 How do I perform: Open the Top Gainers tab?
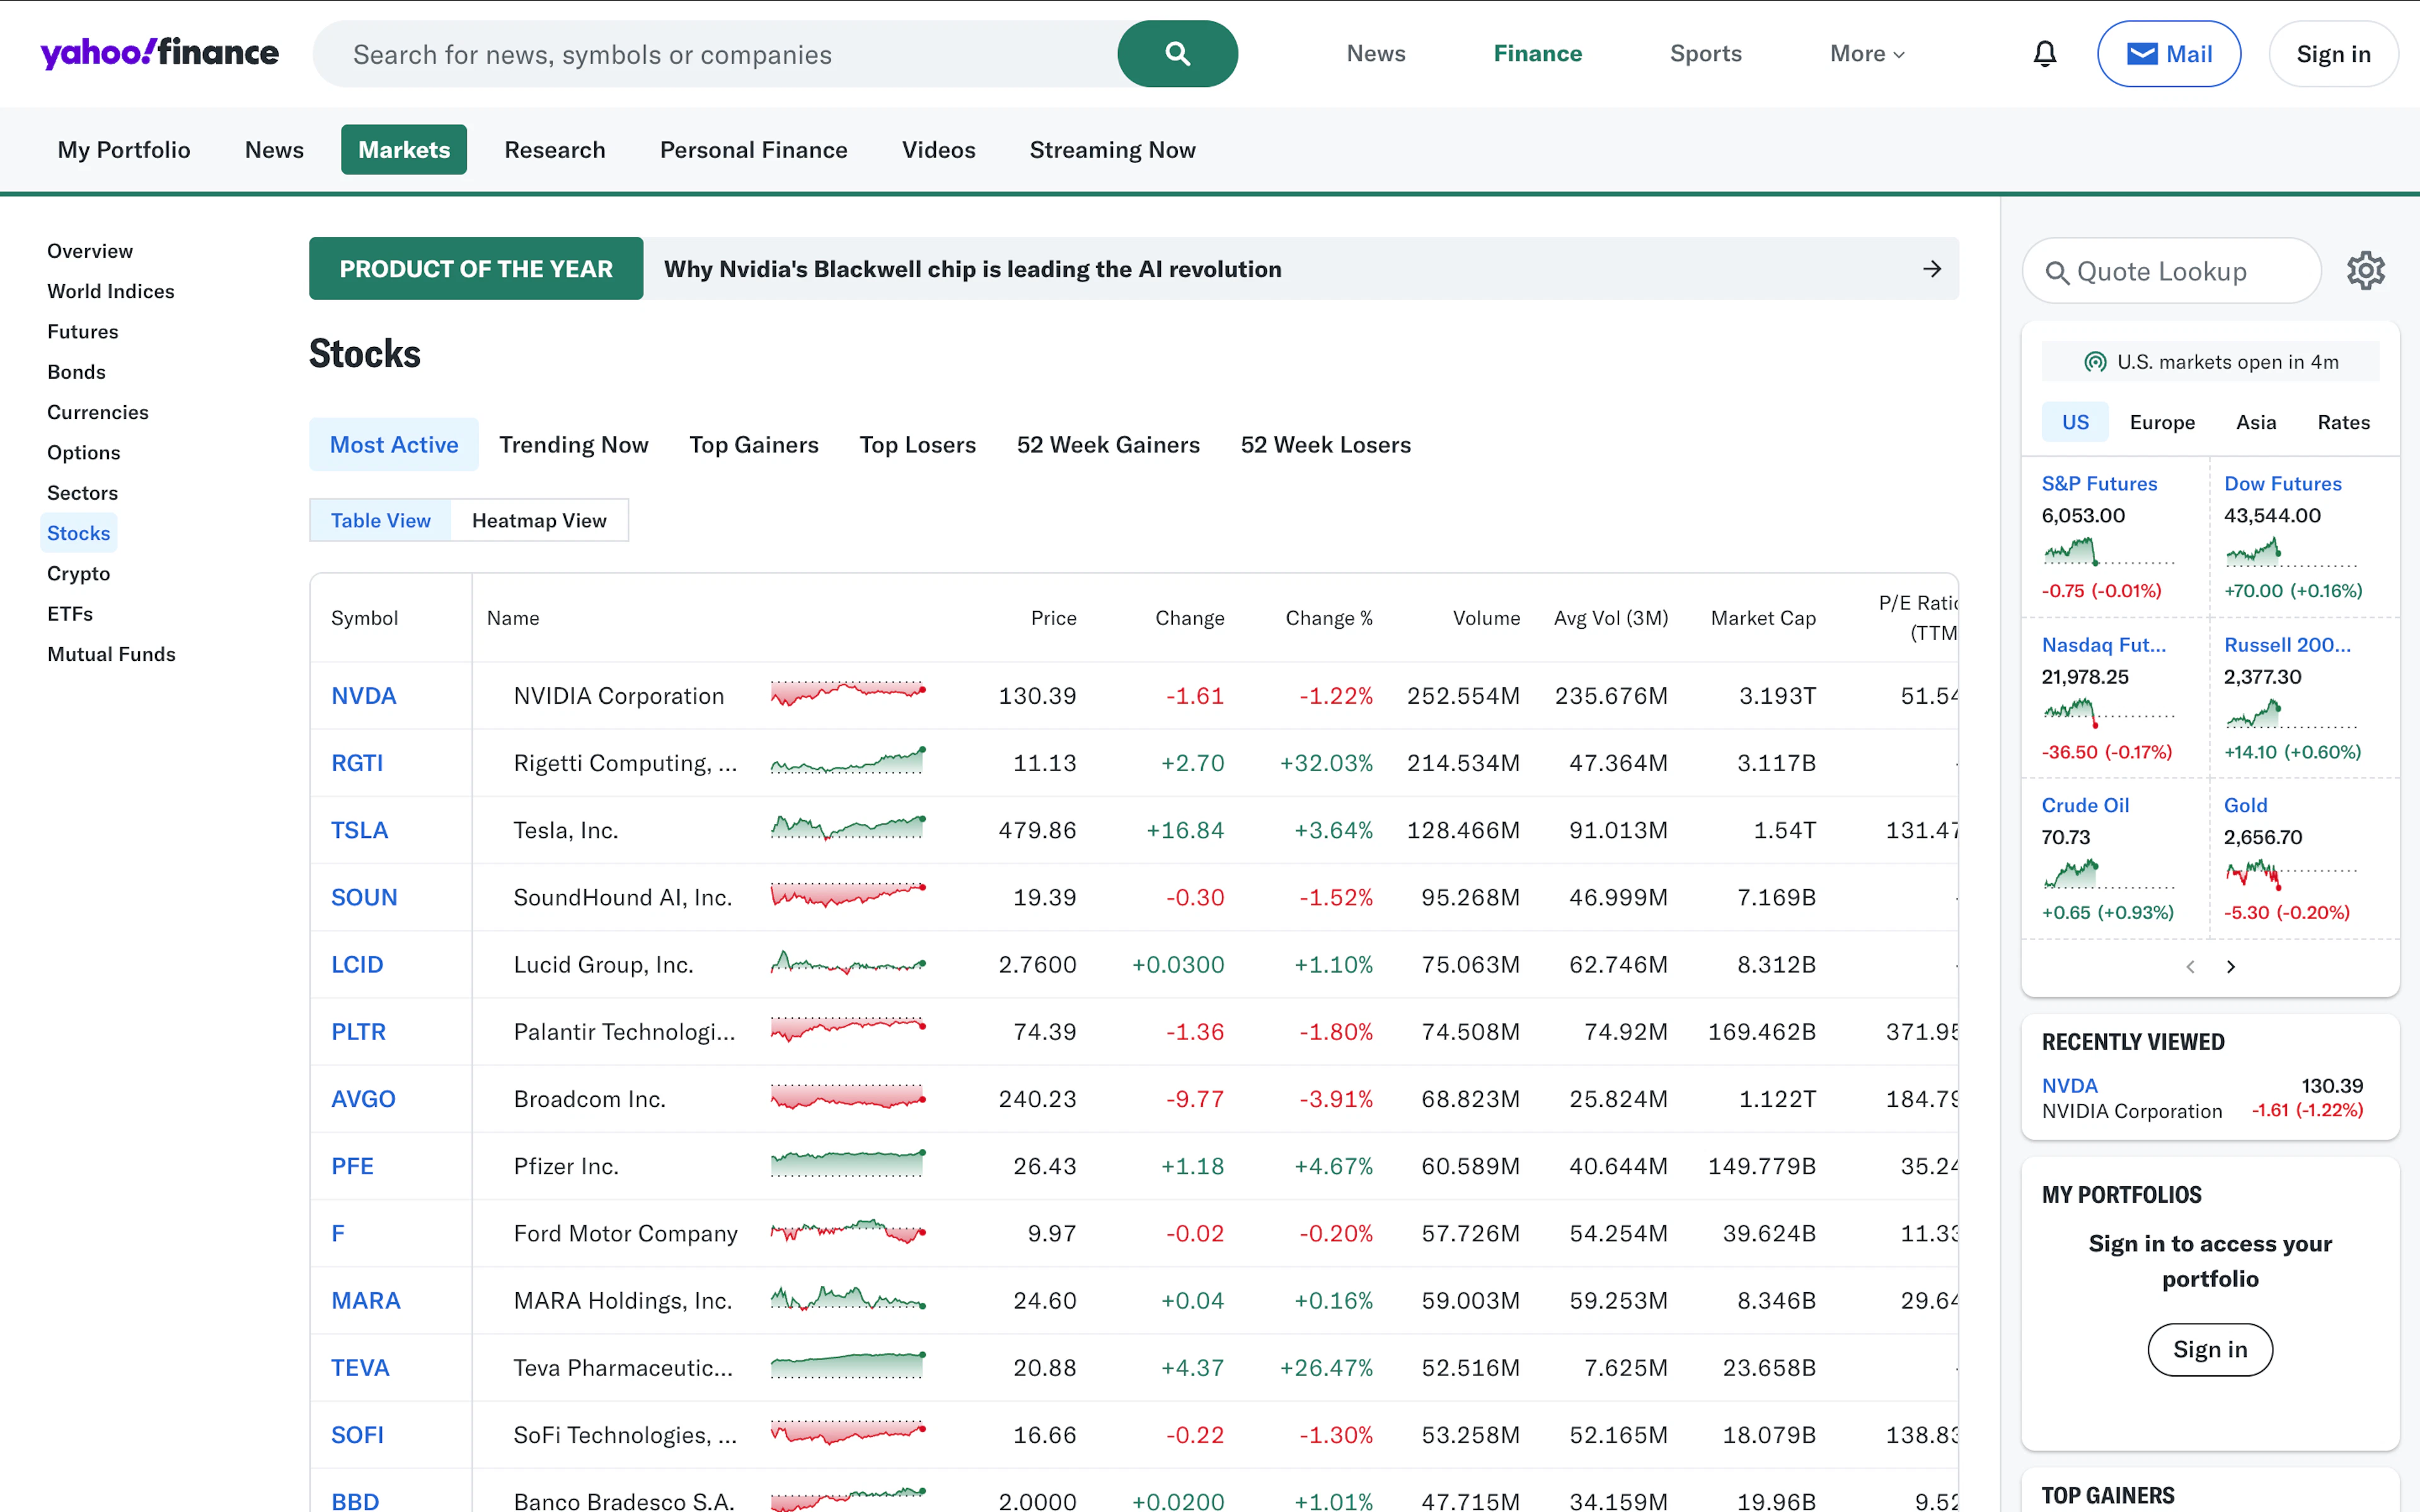pos(753,445)
